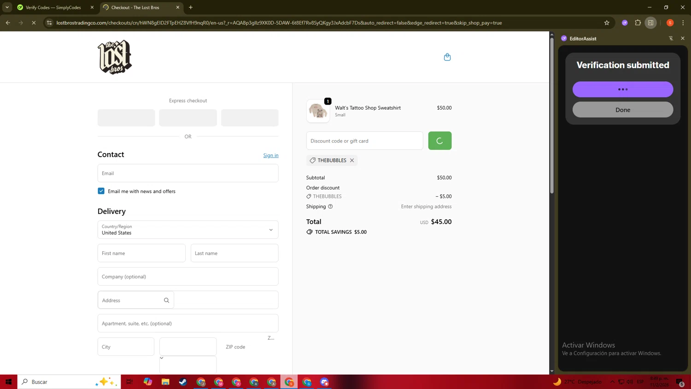Viewport: 691px width, 389px height.
Task: Focus the Discount code or gift card field
Action: [364, 141]
